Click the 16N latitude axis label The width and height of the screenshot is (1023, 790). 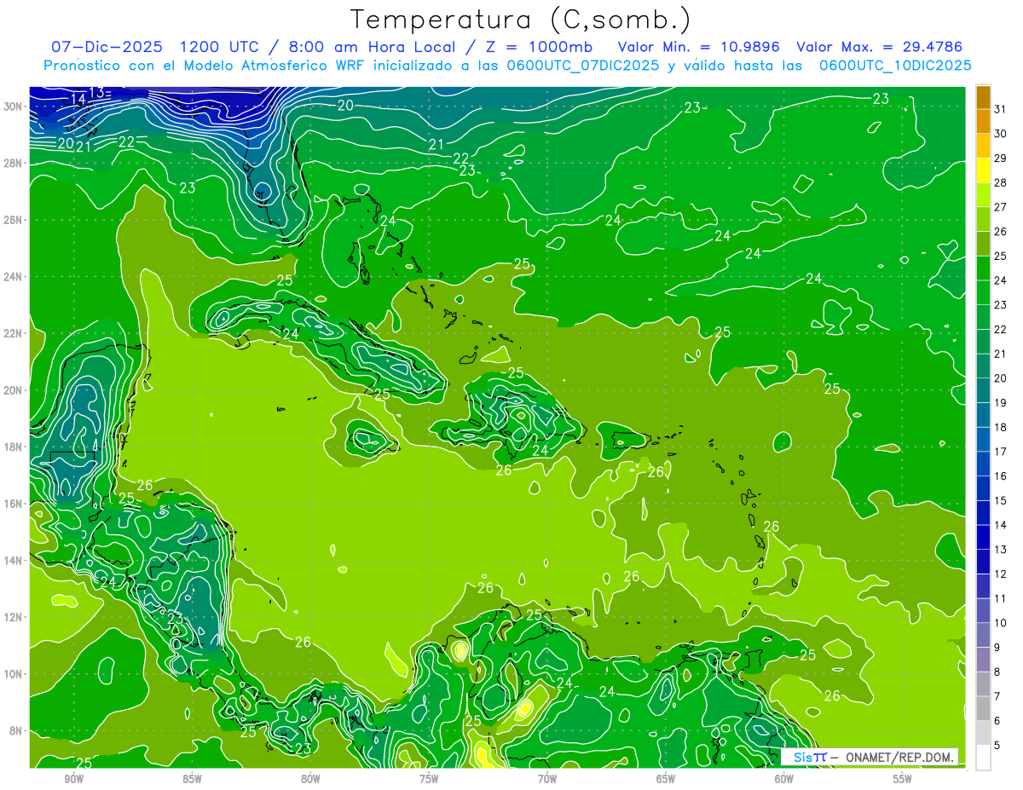[x=14, y=504]
